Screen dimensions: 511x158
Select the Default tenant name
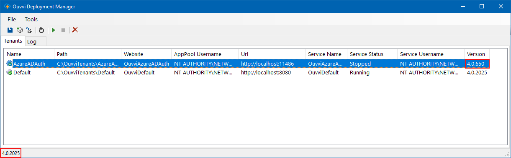[x=22, y=72]
